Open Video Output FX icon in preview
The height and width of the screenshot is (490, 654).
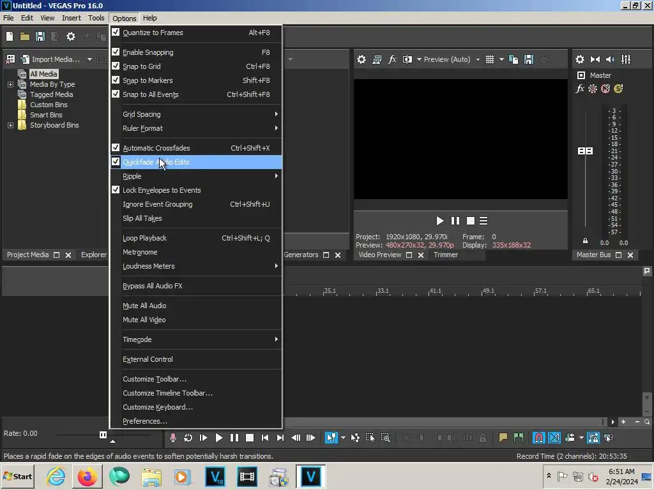point(392,59)
